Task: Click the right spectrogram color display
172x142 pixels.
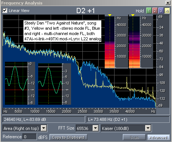Action: (135, 42)
